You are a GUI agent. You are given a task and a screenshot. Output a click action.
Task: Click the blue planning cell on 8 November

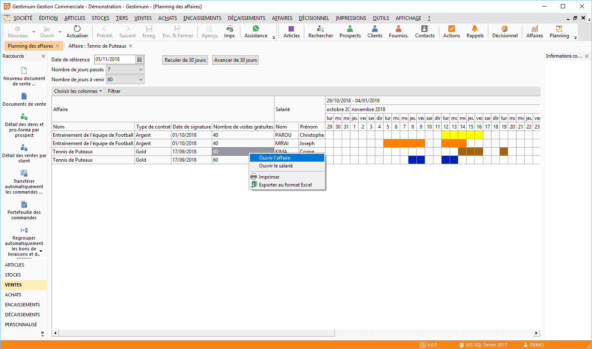coord(413,160)
